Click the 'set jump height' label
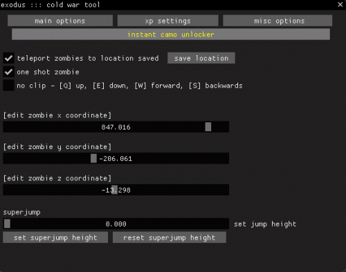Screen dimensions: 346x272 (265, 224)
